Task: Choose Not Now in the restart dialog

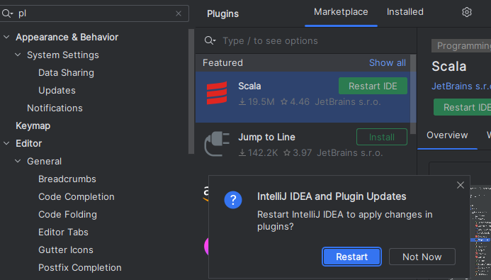Action: coord(422,257)
